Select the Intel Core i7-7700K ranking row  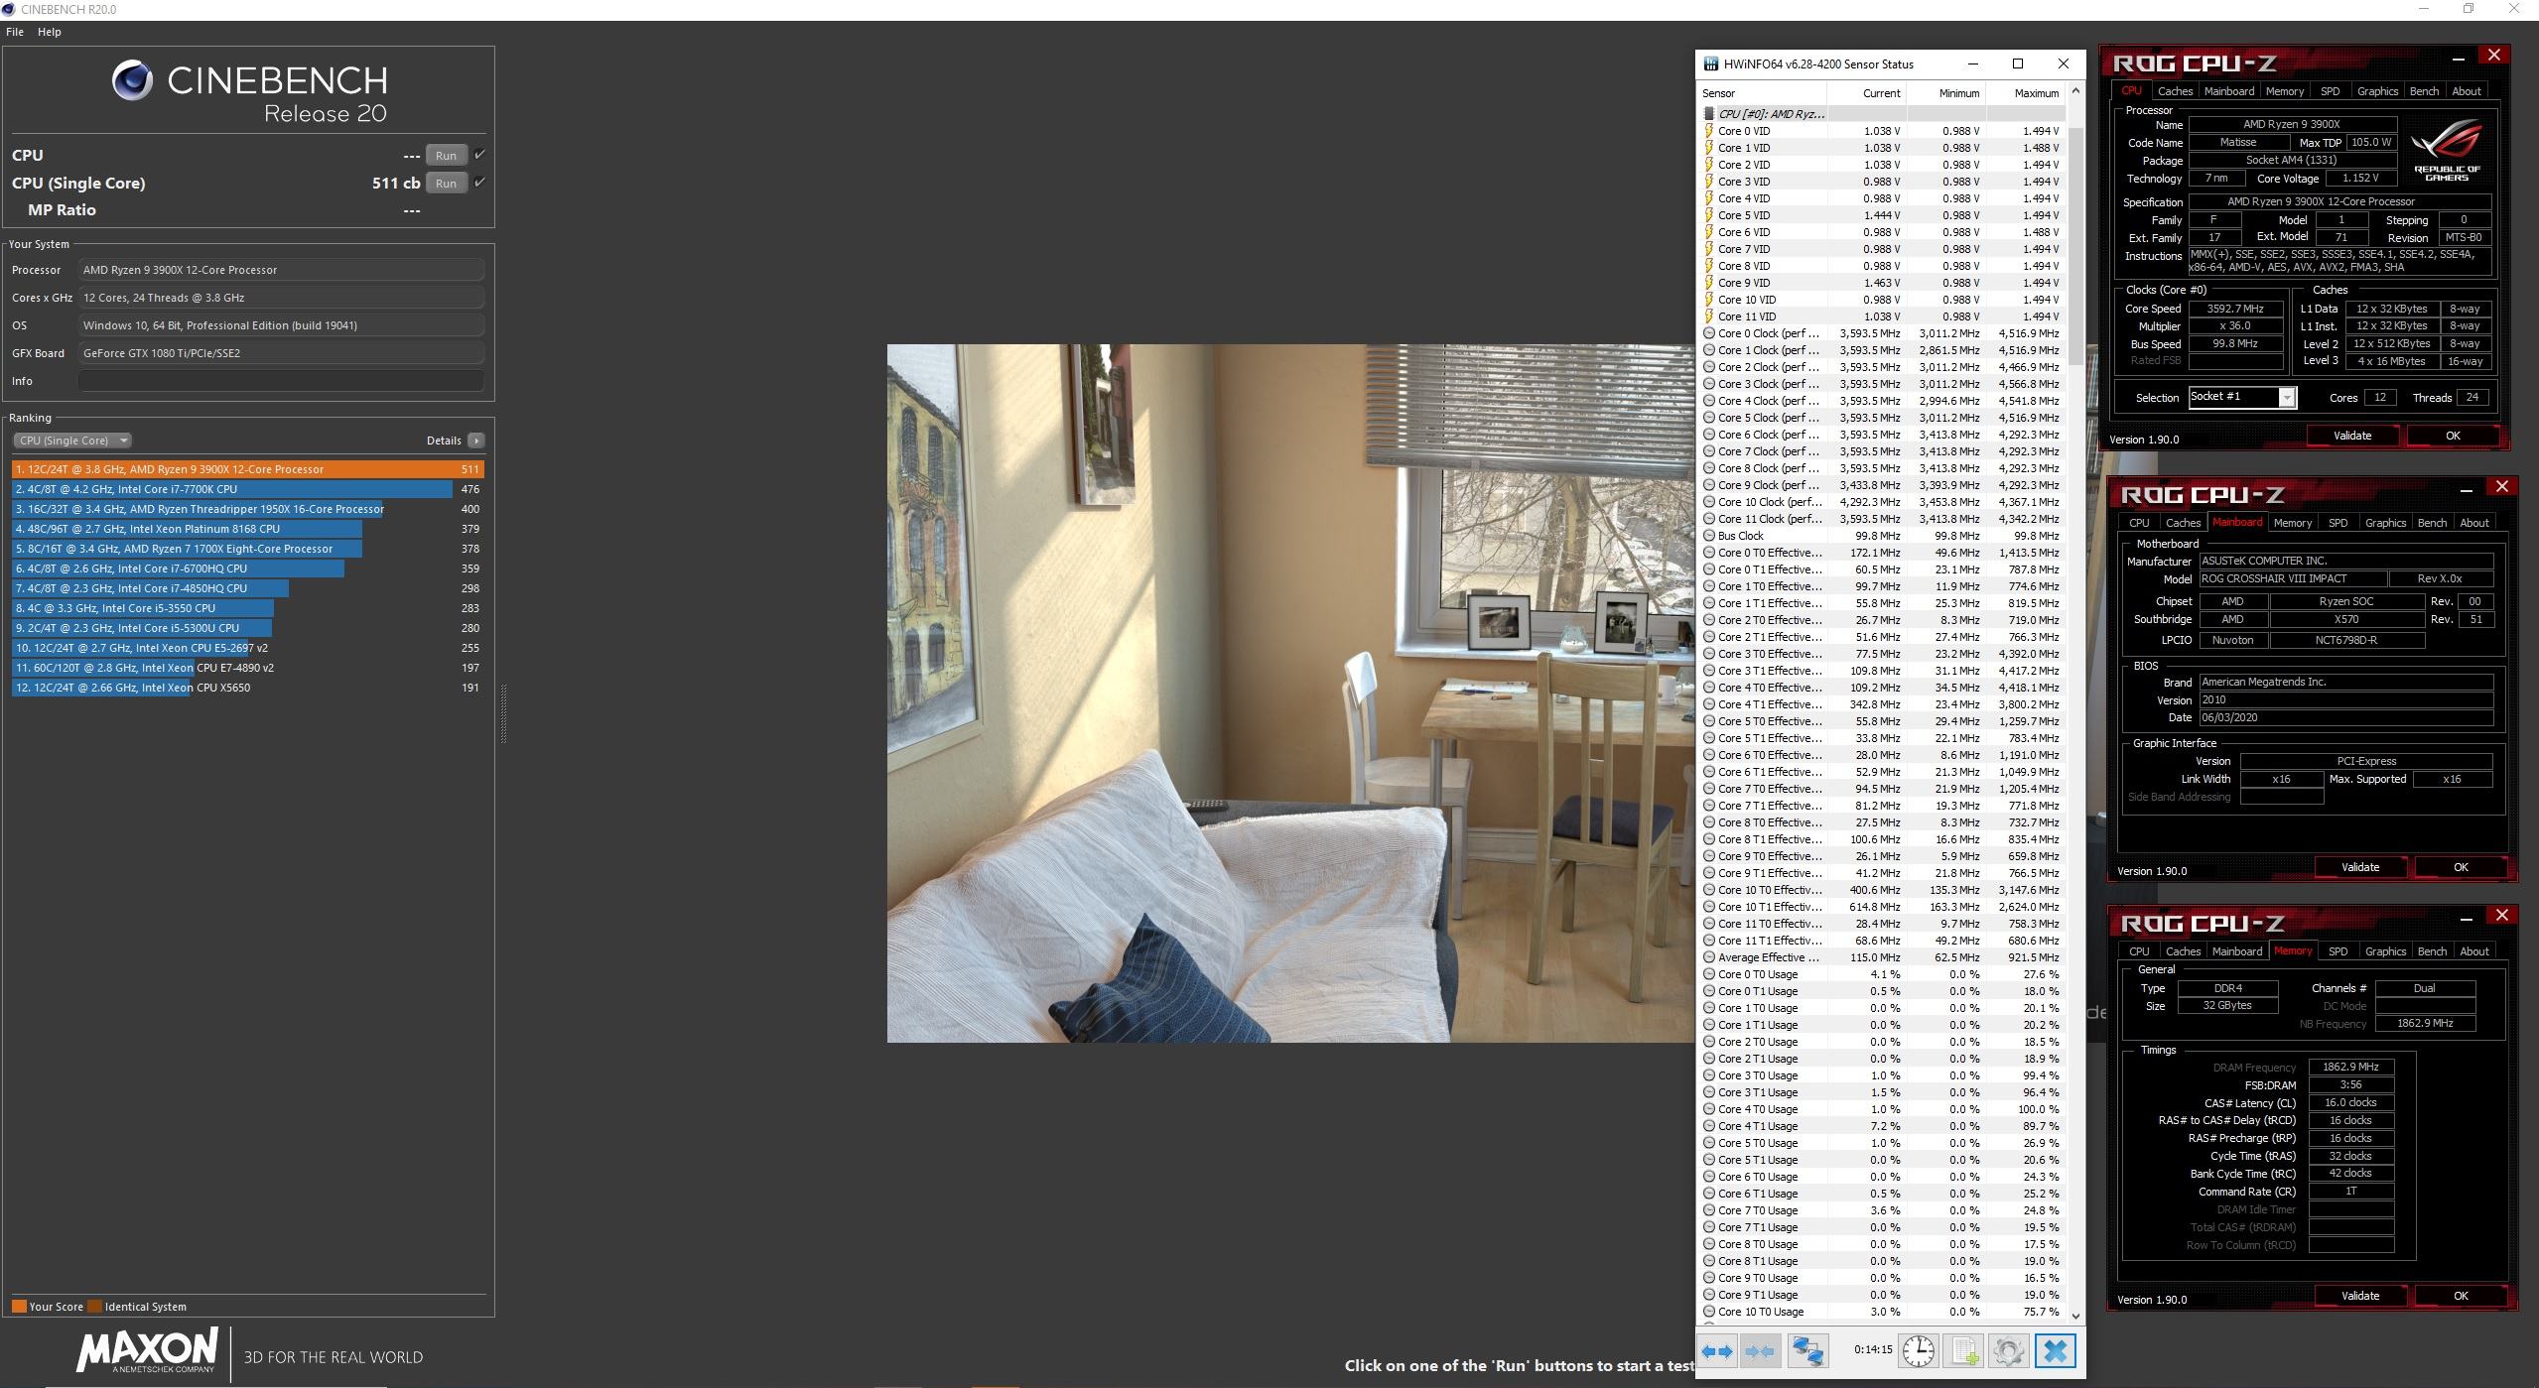pyautogui.click(x=248, y=489)
